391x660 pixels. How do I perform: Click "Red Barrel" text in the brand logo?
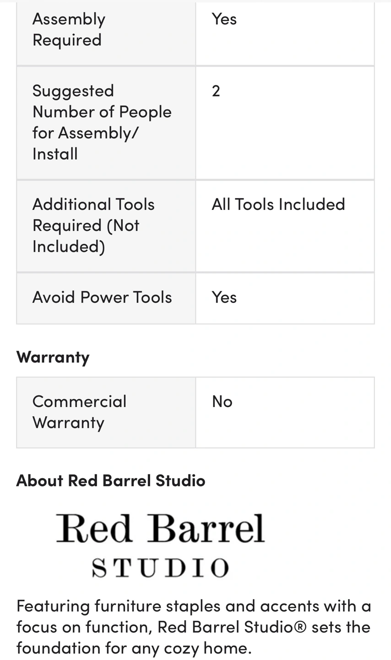(160, 528)
